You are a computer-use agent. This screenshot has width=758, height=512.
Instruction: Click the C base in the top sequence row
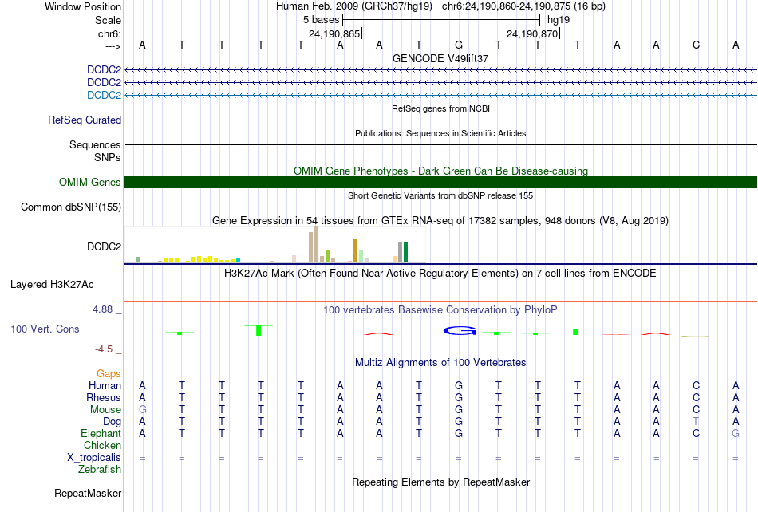click(696, 45)
